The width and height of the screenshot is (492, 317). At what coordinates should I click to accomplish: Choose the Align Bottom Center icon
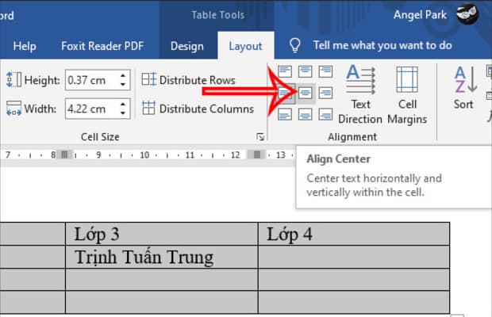(306, 115)
